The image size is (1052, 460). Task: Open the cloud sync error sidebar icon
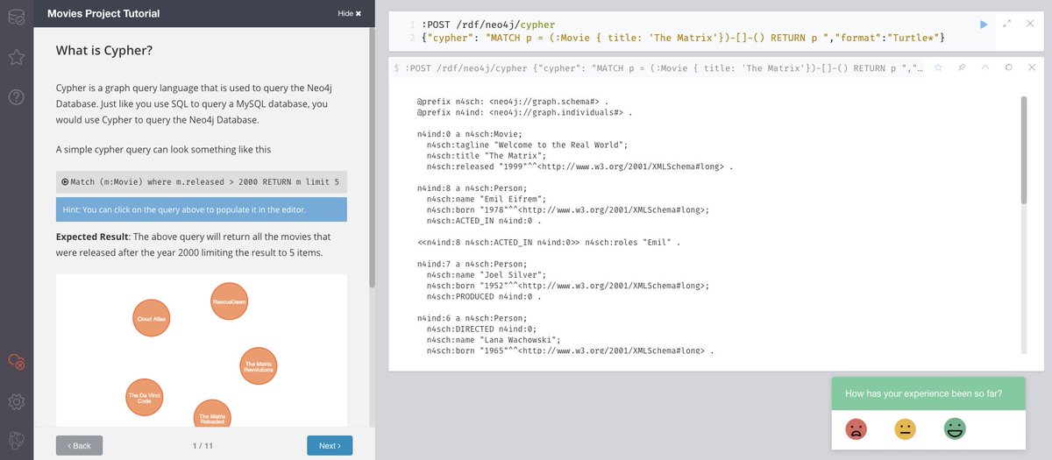pyautogui.click(x=16, y=361)
